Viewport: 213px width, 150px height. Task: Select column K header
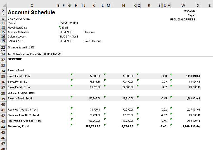click(x=93, y=5)
